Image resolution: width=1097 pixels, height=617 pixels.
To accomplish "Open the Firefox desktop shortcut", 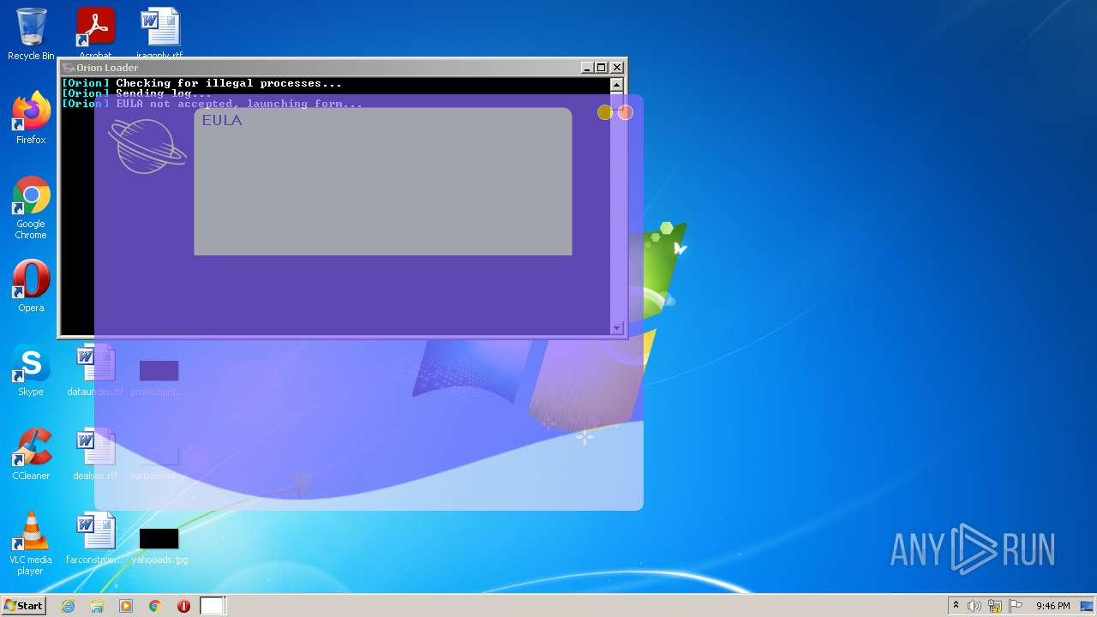I will tap(31, 118).
